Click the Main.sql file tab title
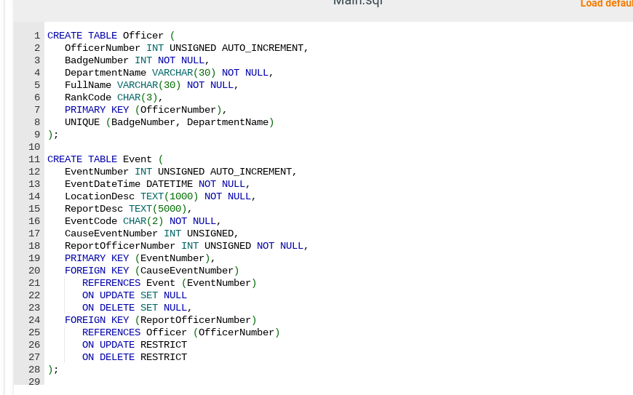Screen dimensions: 633x395 tap(358, 3)
